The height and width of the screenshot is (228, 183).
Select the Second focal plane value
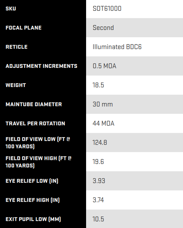103,27
